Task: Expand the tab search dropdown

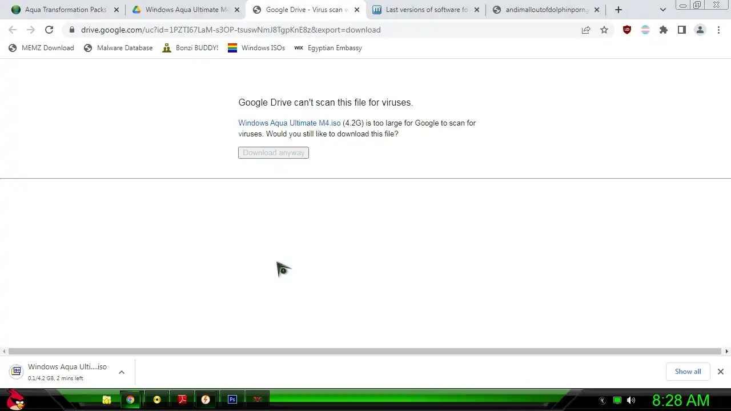Action: 662,10
